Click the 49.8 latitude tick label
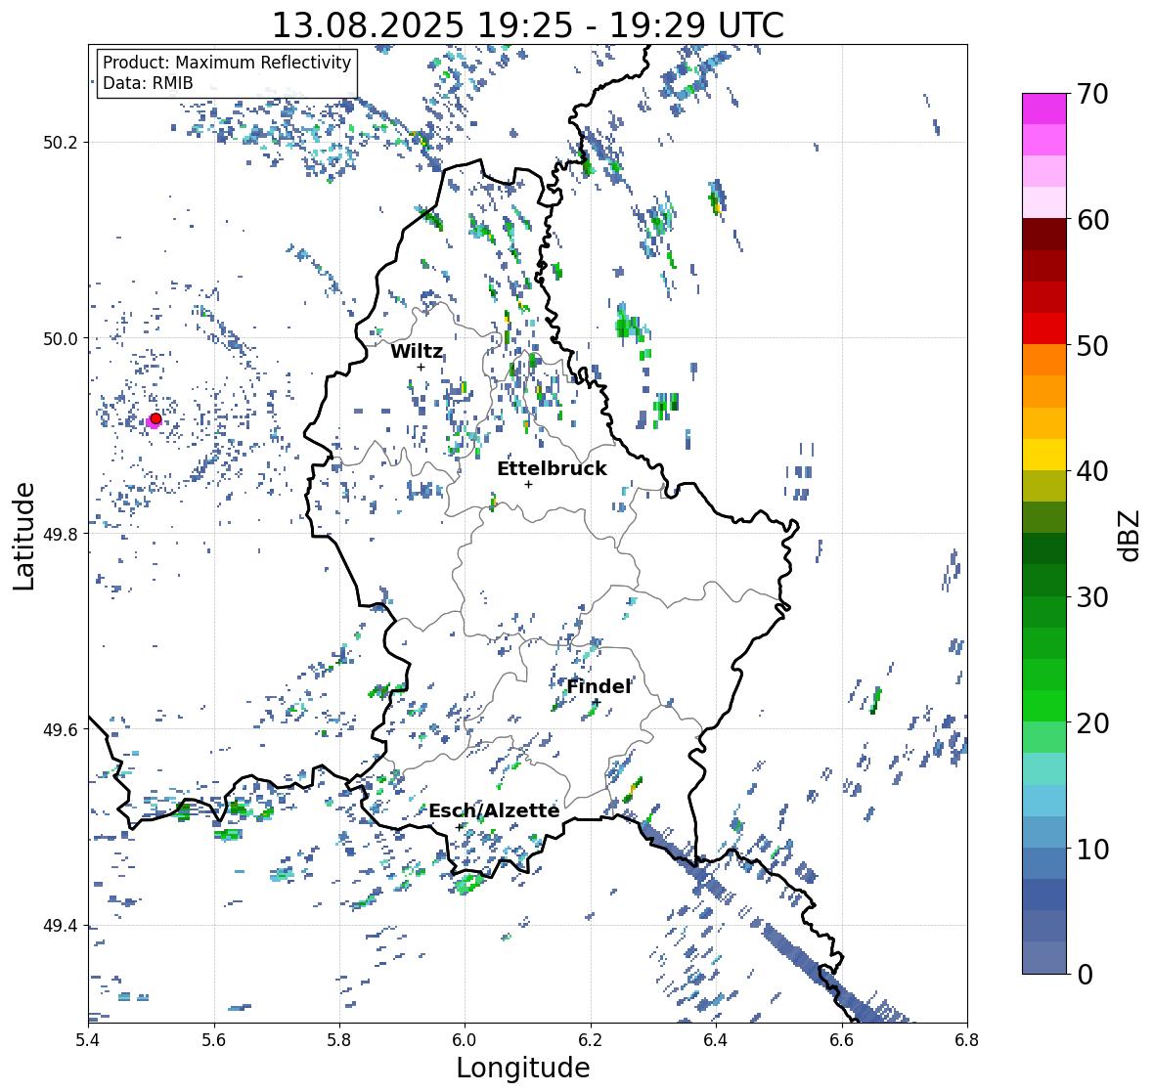Screen dimensions: 1153x1092 61,534
